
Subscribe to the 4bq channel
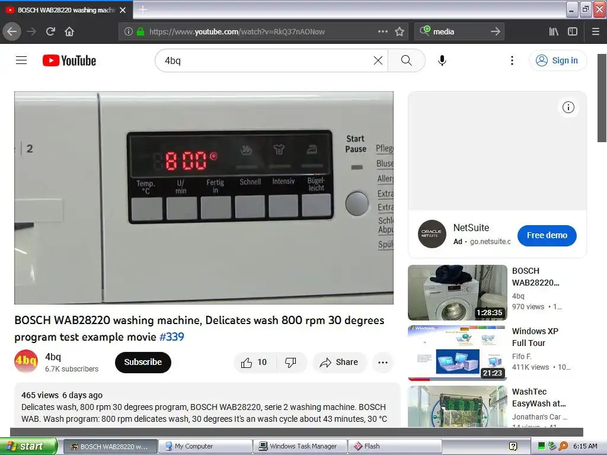[x=143, y=362]
